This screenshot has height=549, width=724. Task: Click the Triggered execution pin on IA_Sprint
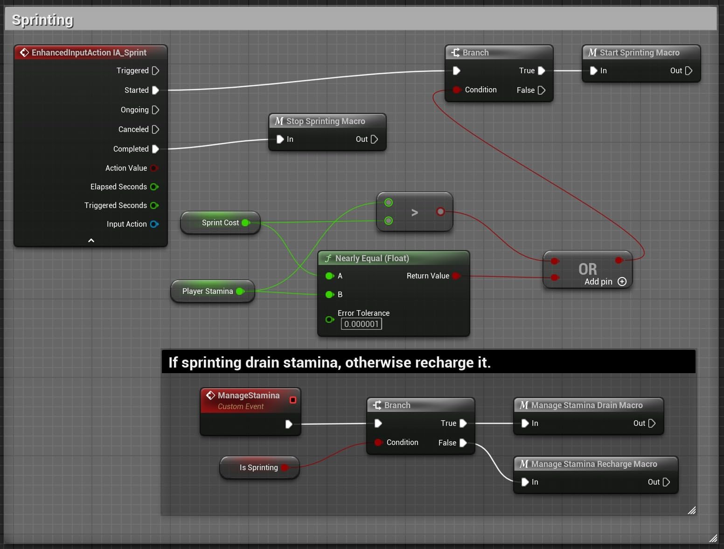point(156,70)
